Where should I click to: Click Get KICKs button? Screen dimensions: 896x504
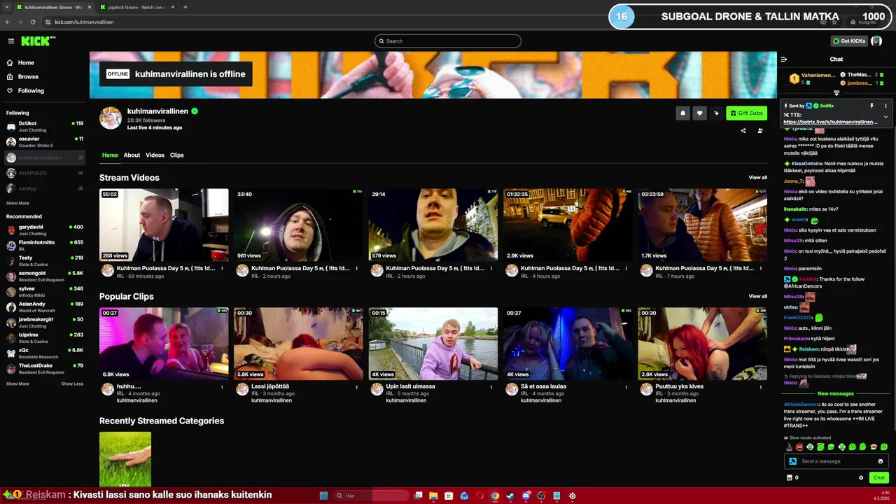(x=848, y=41)
